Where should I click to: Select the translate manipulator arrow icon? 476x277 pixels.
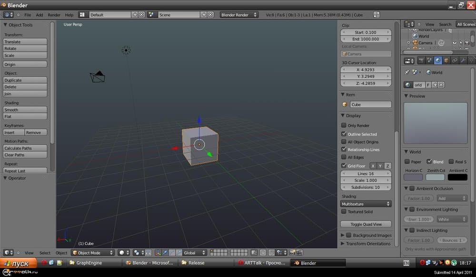click(x=165, y=252)
